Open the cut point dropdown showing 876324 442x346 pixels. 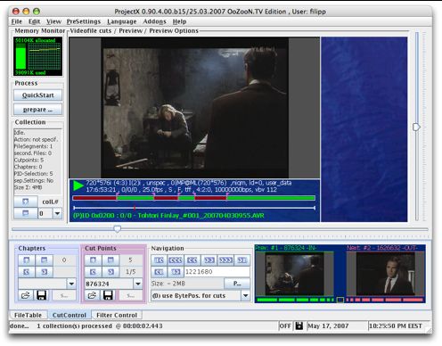(138, 284)
